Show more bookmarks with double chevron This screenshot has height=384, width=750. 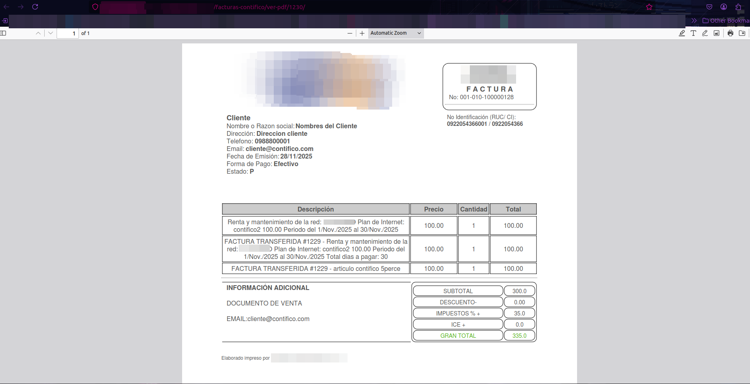coord(694,21)
